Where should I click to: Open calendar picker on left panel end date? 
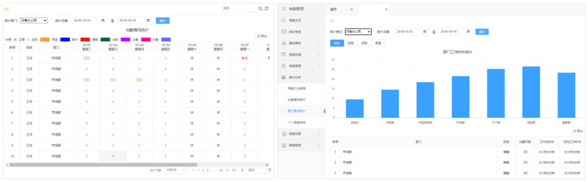(x=148, y=20)
